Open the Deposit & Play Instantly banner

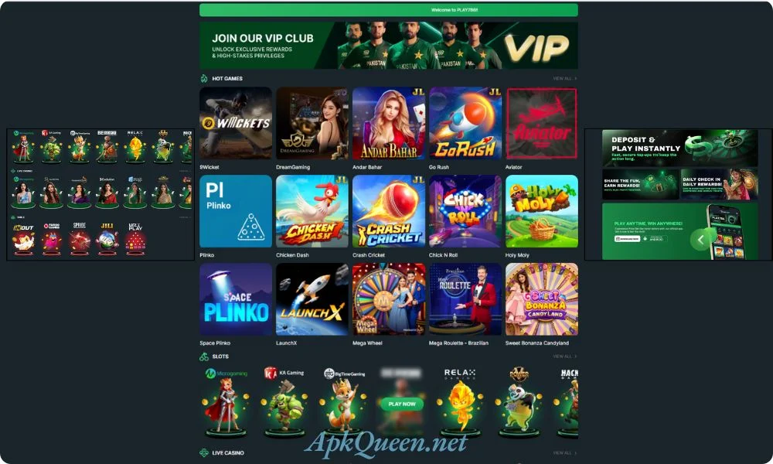(x=679, y=148)
